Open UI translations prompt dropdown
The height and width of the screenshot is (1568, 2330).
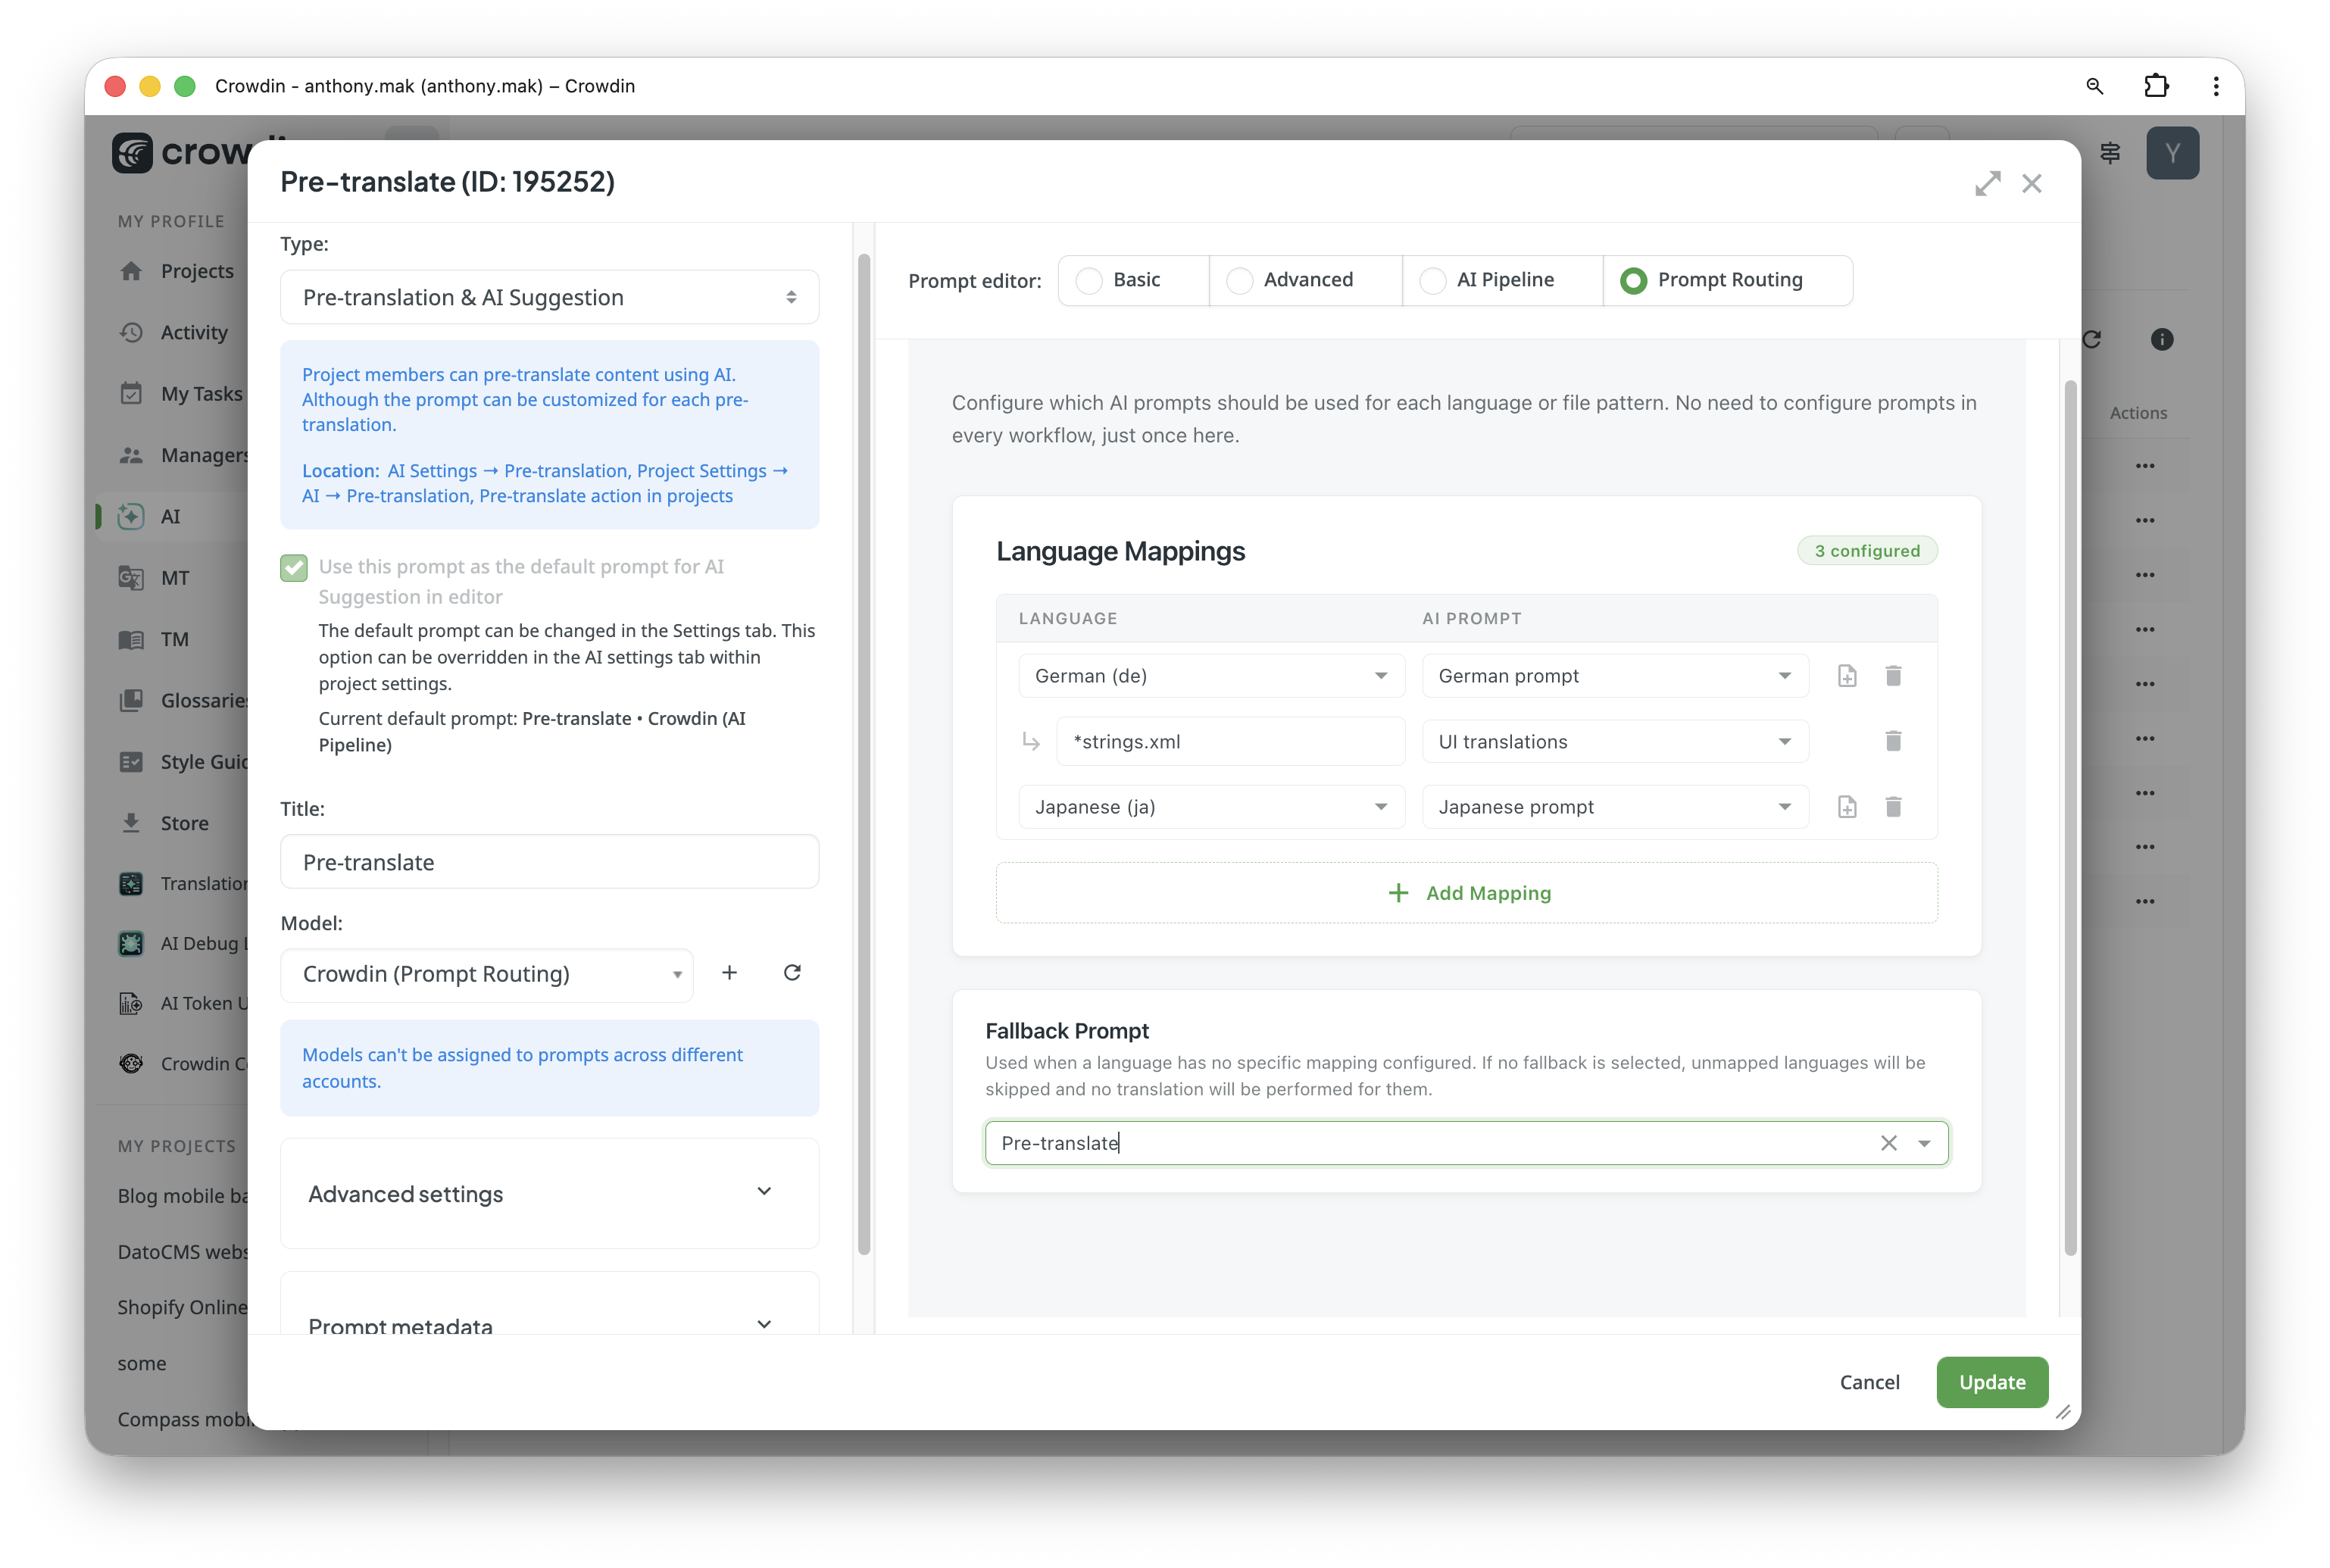tap(1615, 741)
